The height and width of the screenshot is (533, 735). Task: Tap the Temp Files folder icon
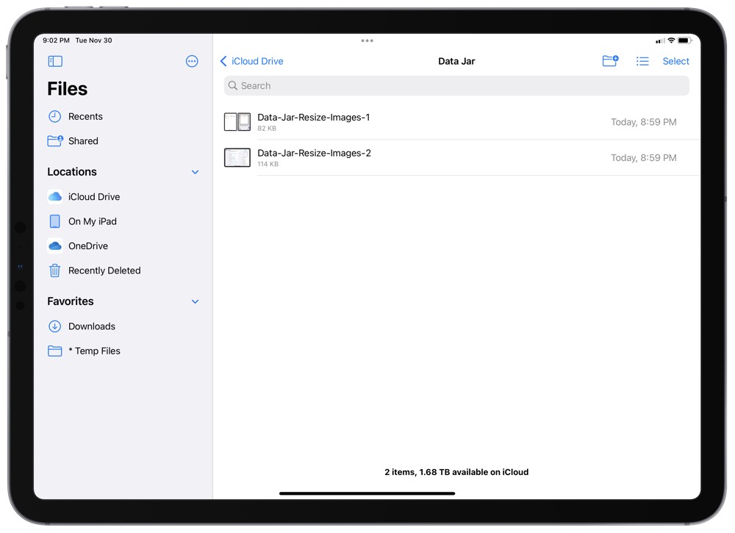54,351
